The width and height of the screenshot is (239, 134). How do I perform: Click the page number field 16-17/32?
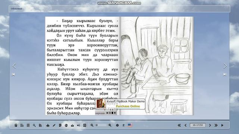(198, 125)
